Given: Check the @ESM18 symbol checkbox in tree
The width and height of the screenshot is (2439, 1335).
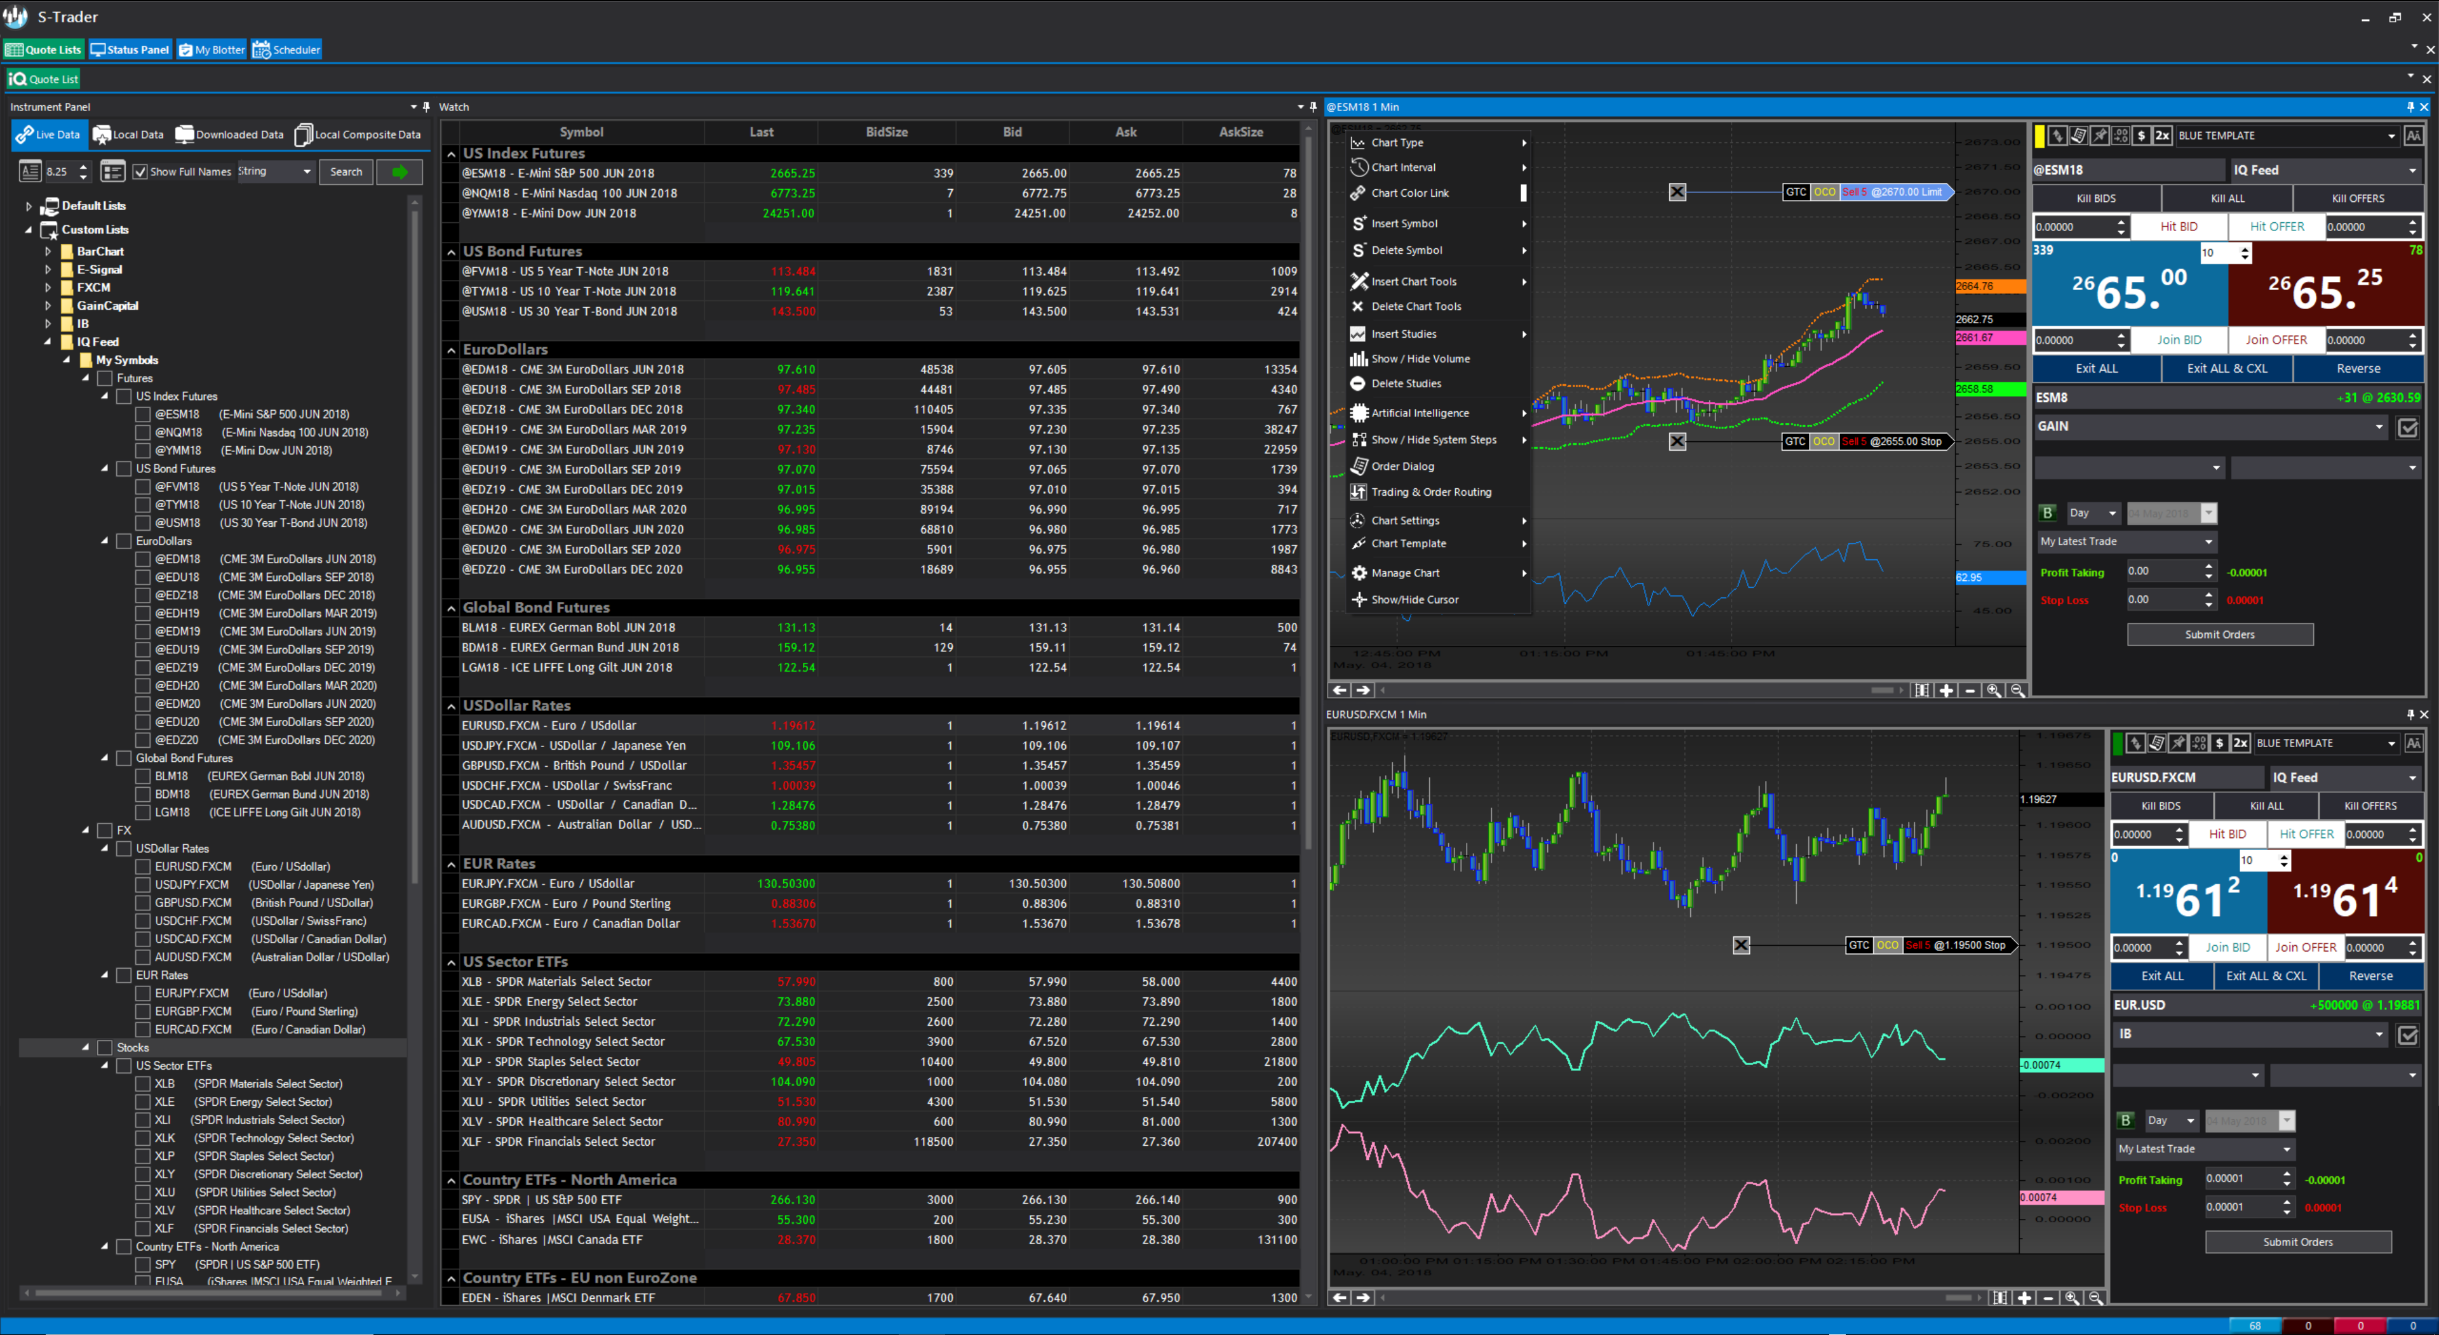Looking at the screenshot, I should 143,415.
